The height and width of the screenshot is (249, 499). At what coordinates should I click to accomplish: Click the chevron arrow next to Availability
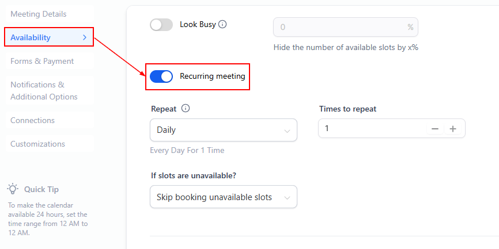point(85,38)
